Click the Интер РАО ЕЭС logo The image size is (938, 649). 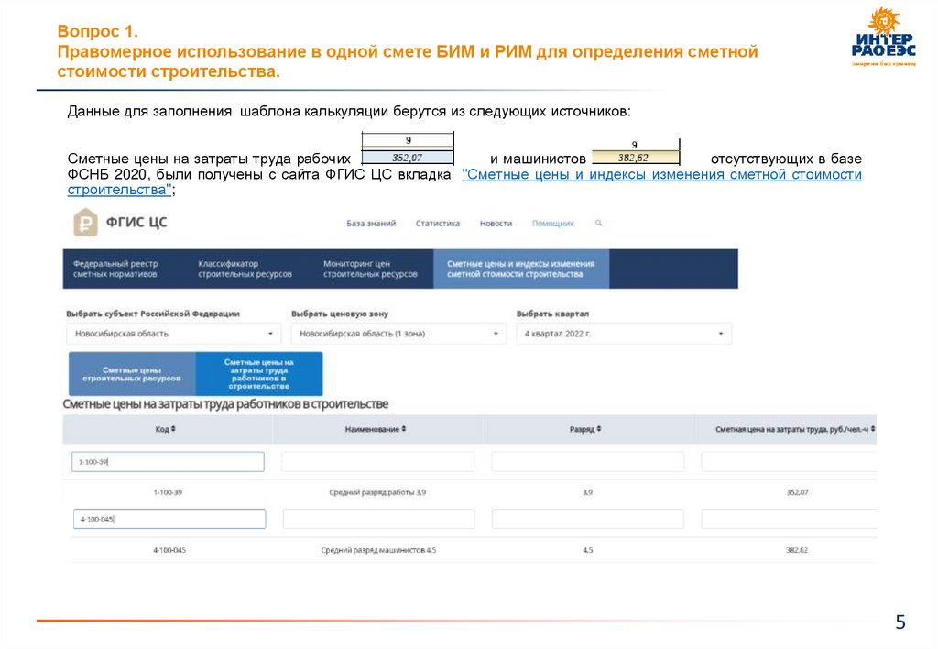point(884,37)
